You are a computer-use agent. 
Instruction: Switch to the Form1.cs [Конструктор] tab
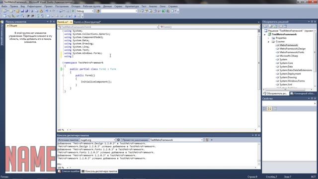click(87, 22)
